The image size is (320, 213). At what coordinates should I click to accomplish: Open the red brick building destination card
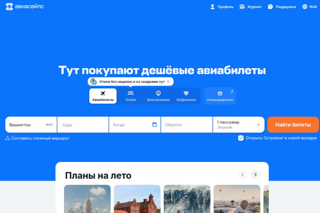point(137,199)
